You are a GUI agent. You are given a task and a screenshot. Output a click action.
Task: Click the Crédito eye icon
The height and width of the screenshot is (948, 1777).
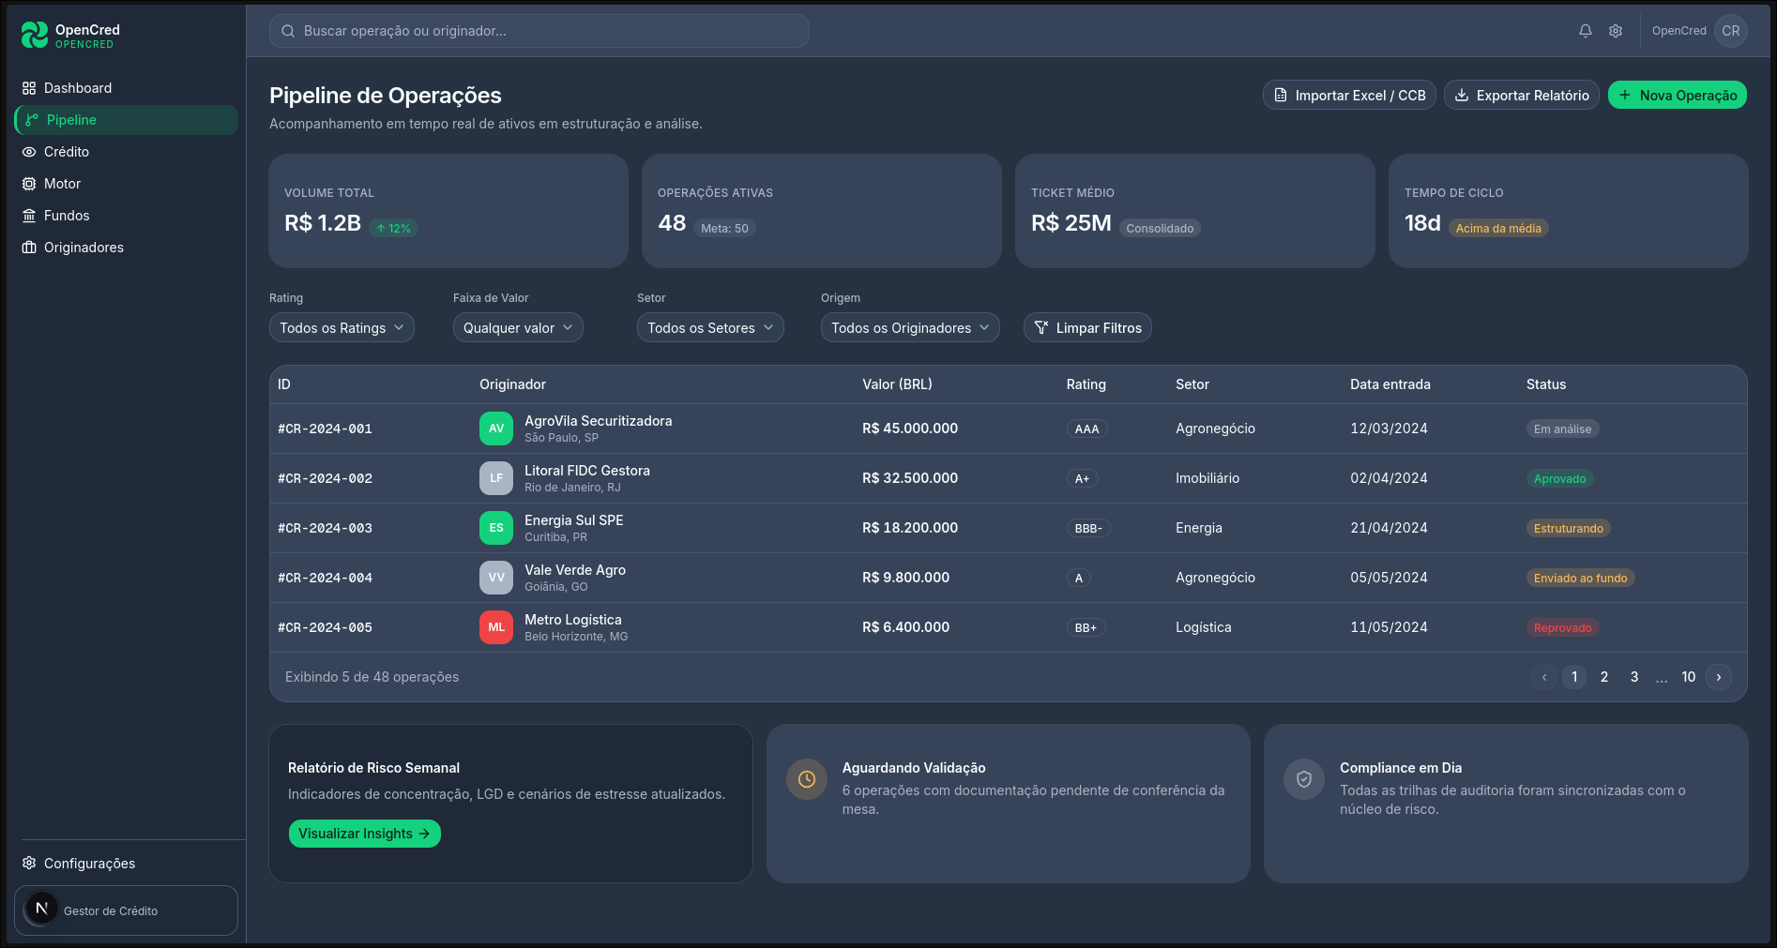point(29,152)
